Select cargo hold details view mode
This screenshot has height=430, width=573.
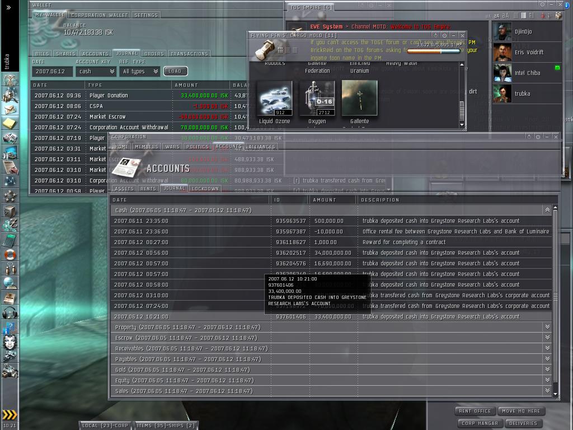click(288, 50)
